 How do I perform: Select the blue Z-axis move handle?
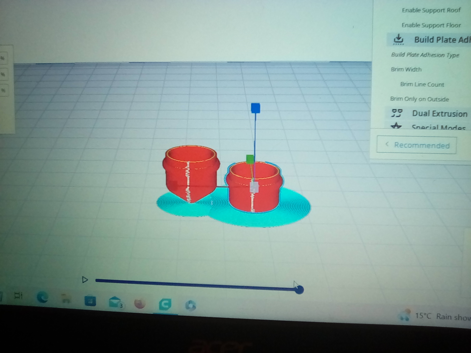256,108
